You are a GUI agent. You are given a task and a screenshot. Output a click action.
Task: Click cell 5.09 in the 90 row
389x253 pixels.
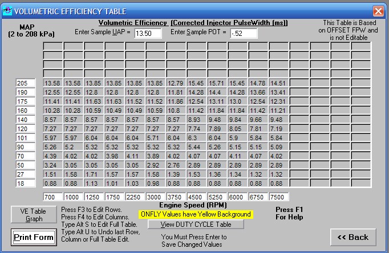[279, 147]
